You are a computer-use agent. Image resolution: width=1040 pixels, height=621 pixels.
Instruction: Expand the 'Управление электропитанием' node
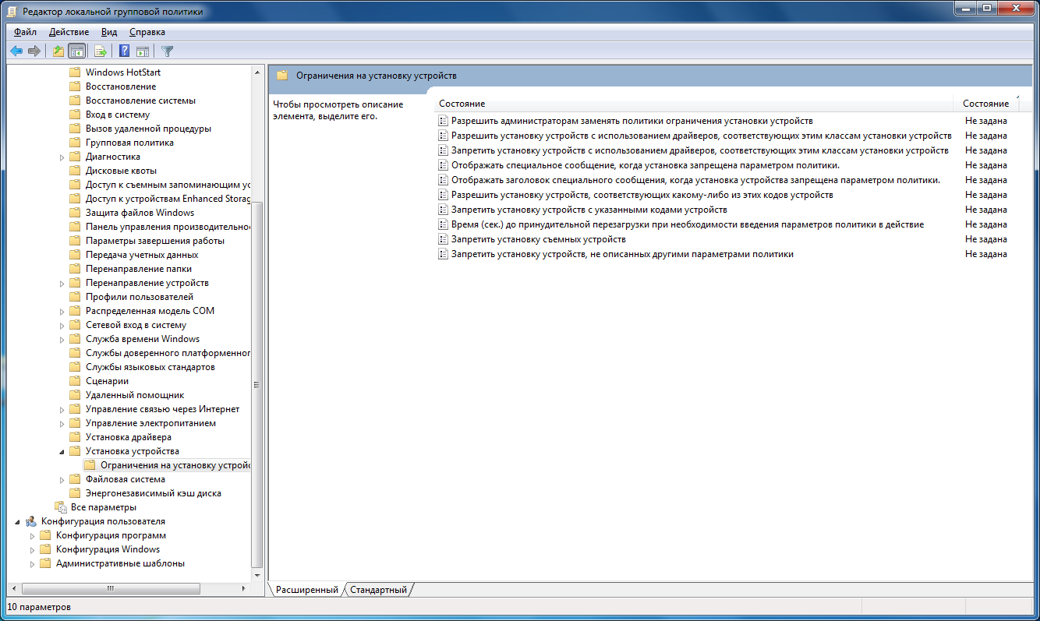click(62, 423)
